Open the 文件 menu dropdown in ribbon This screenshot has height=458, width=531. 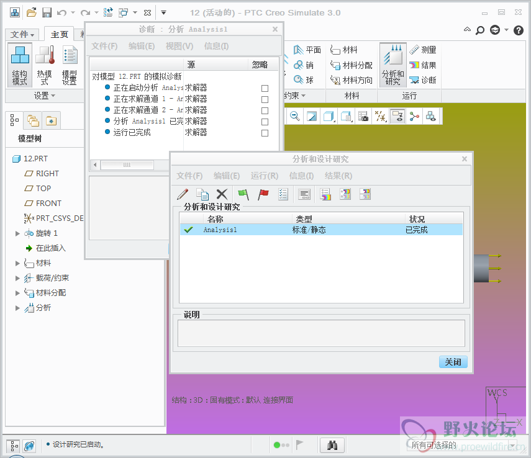tap(22, 35)
